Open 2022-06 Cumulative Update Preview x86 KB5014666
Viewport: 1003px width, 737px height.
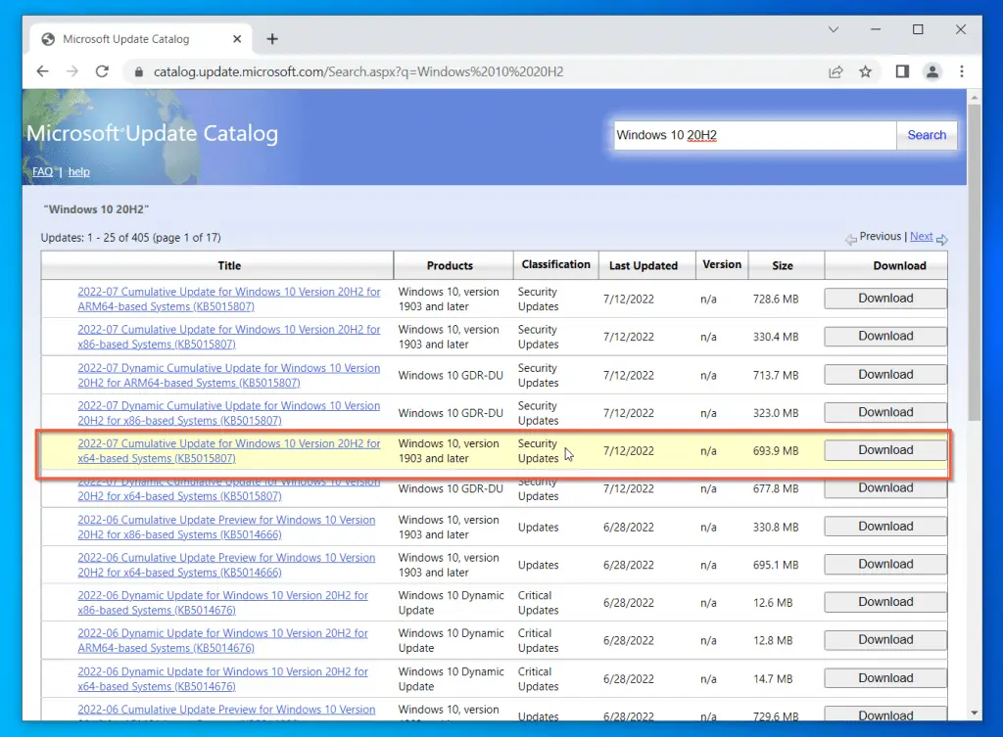(x=226, y=527)
